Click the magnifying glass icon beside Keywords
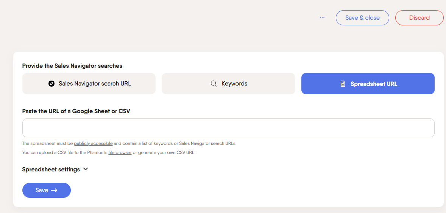The height and width of the screenshot is (213, 446). 214,84
